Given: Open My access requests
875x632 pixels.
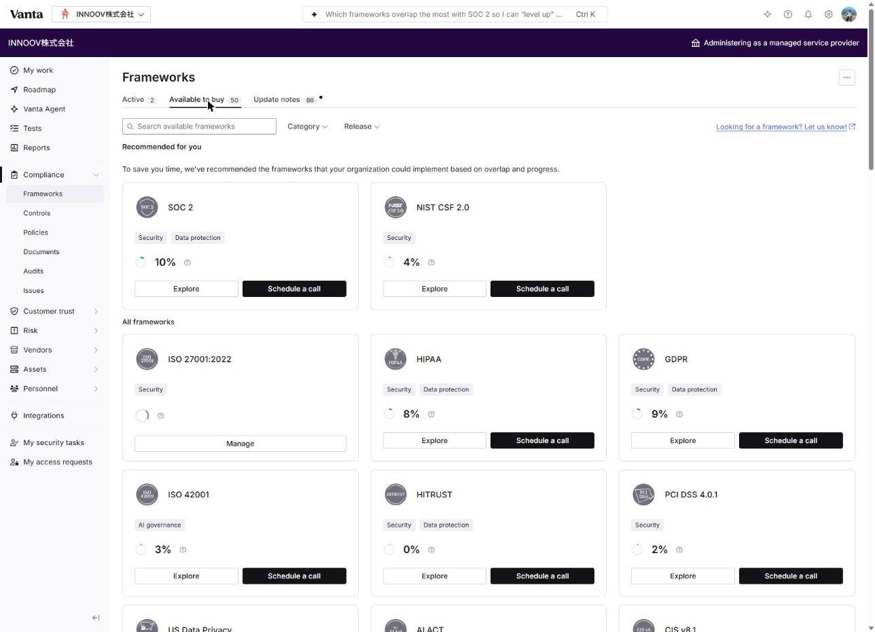Looking at the screenshot, I should click(x=58, y=462).
